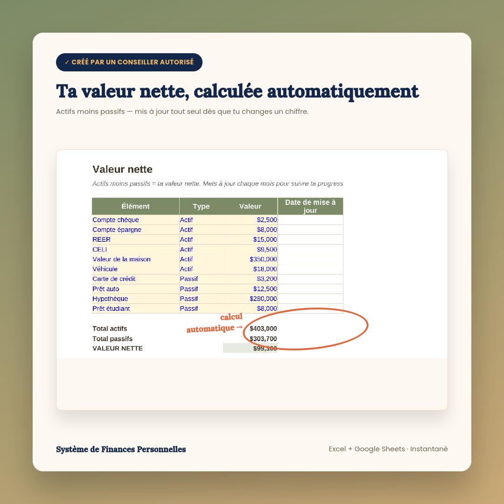Select the "Valeur" column header
Screen dimensions: 504x504
pyautogui.click(x=251, y=206)
